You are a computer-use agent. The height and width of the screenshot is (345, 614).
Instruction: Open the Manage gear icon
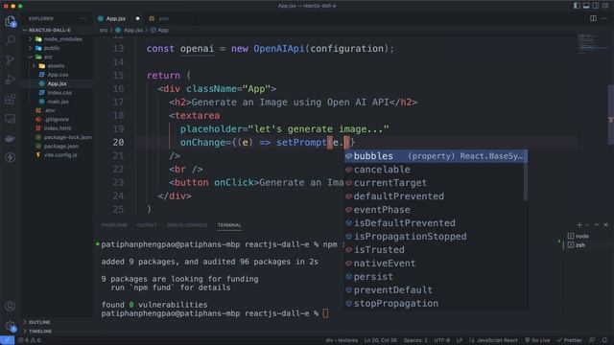point(11,326)
